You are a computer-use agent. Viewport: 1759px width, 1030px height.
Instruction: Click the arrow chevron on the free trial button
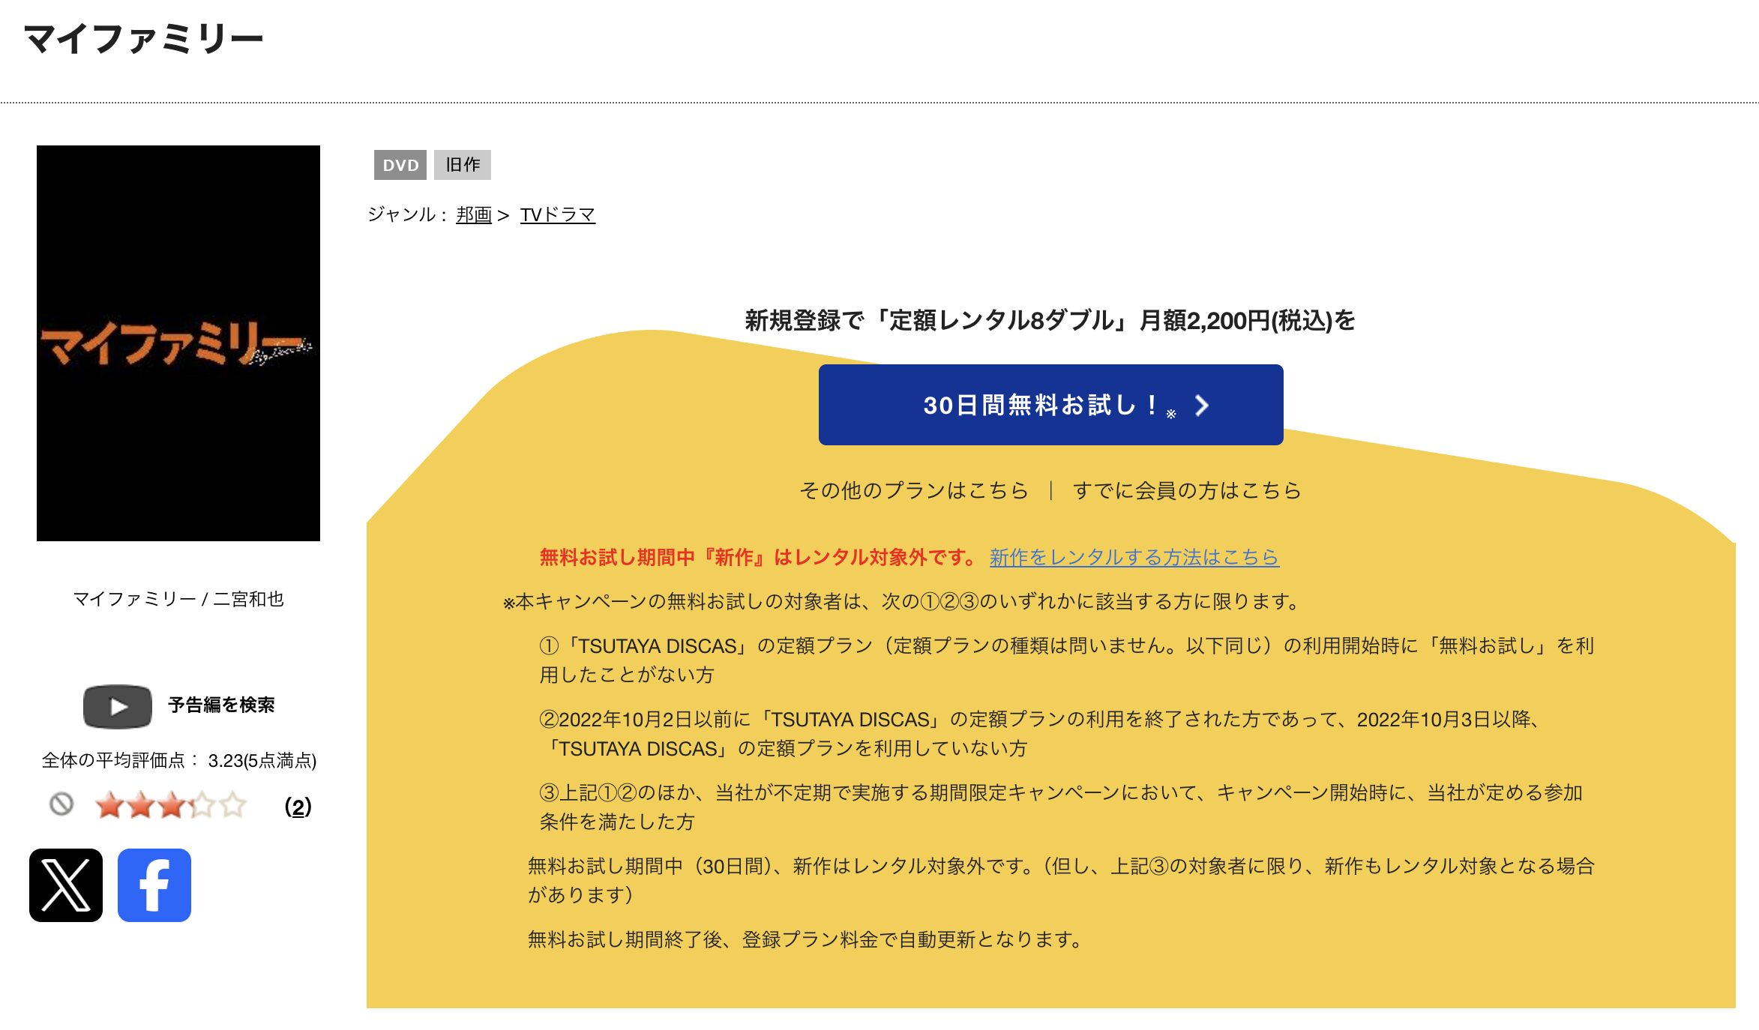coord(1200,406)
